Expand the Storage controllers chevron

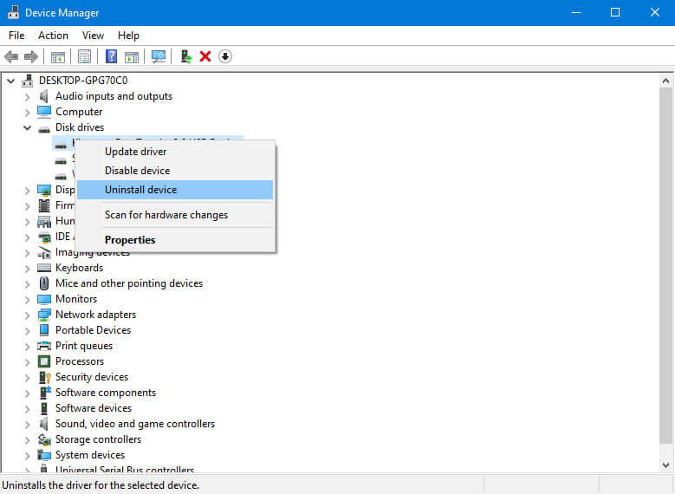tap(27, 439)
